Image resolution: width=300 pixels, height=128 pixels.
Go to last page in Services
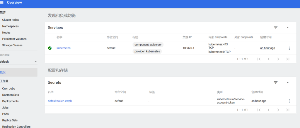tap(288, 59)
